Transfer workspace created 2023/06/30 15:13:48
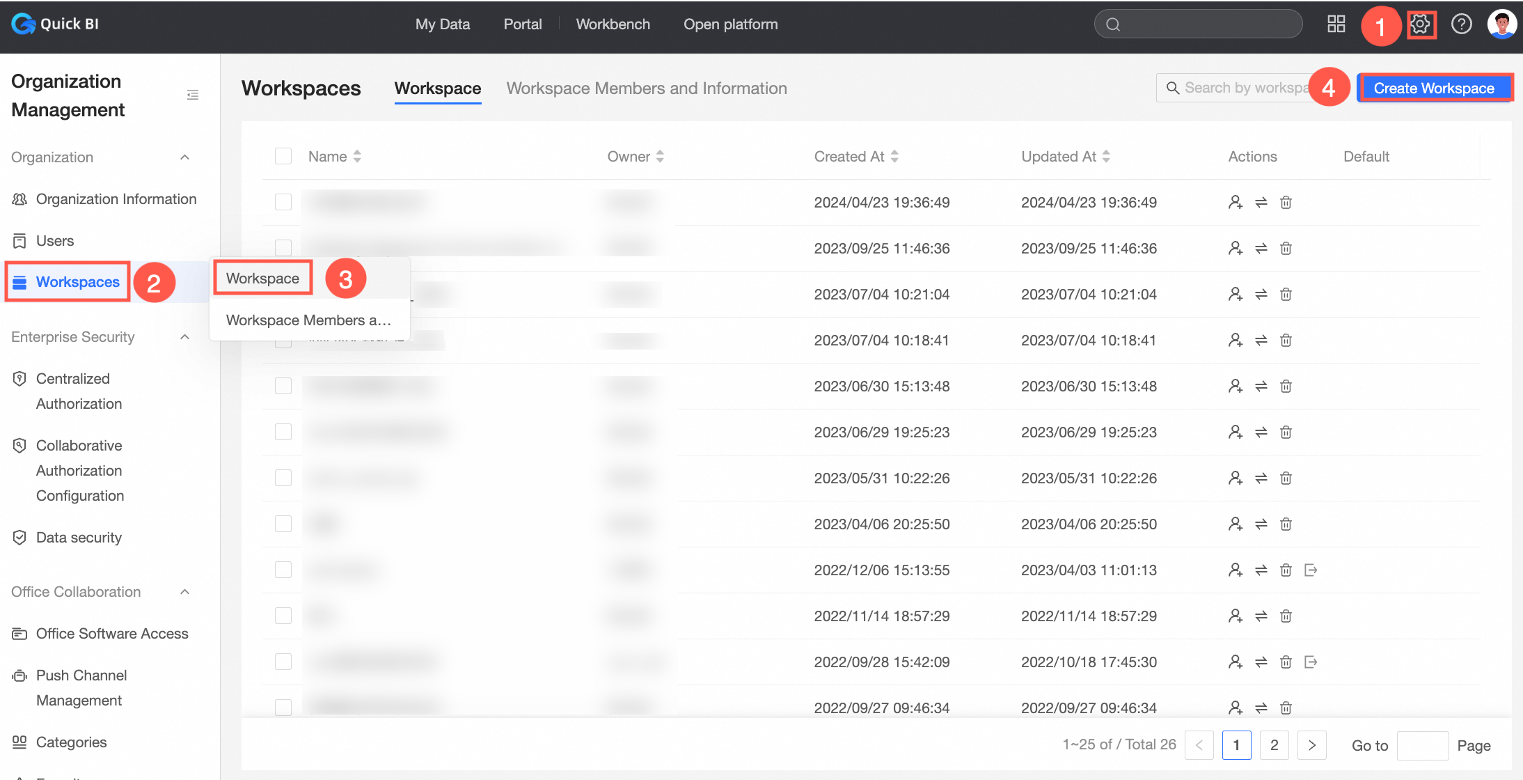The height and width of the screenshot is (780, 1523). (x=1261, y=387)
